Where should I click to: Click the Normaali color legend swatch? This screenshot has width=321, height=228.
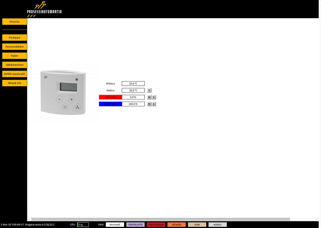[x=115, y=225]
